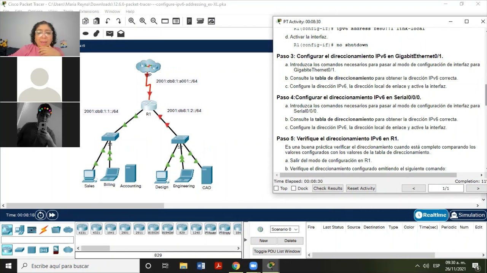The image size is (487, 273).
Task: Click the Fast Forward Time button
Action: click(x=52, y=215)
